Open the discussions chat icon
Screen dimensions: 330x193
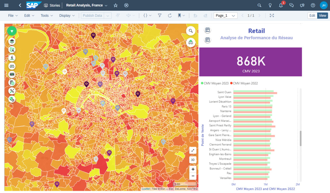pyautogui.click(x=291, y=5)
